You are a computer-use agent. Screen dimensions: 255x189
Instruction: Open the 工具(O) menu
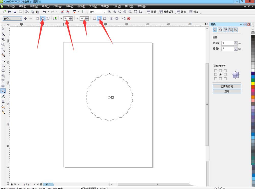pos(117,6)
